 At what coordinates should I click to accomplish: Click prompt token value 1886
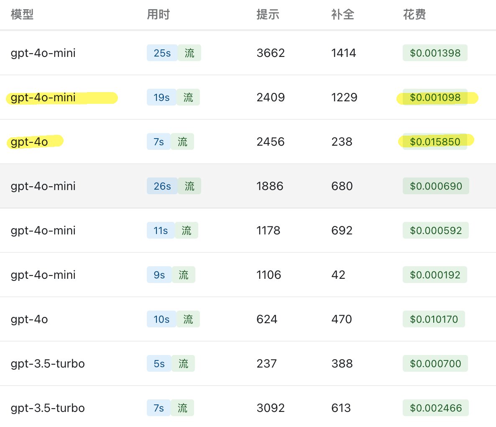tap(270, 186)
